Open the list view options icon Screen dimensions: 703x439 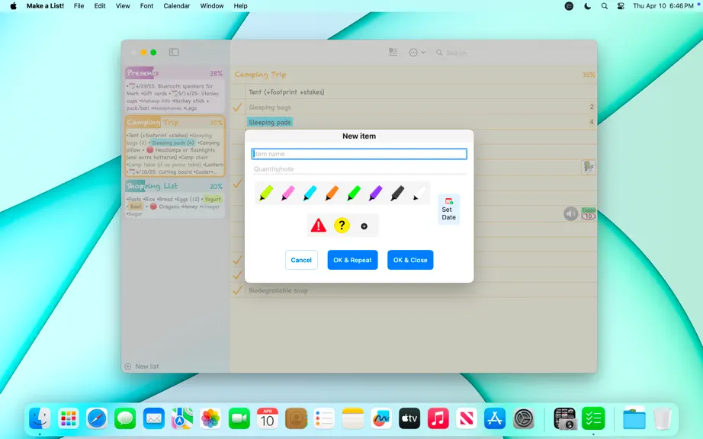point(393,53)
